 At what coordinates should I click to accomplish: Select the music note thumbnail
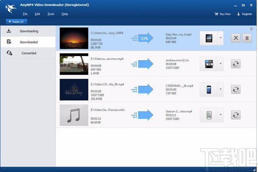[74, 115]
